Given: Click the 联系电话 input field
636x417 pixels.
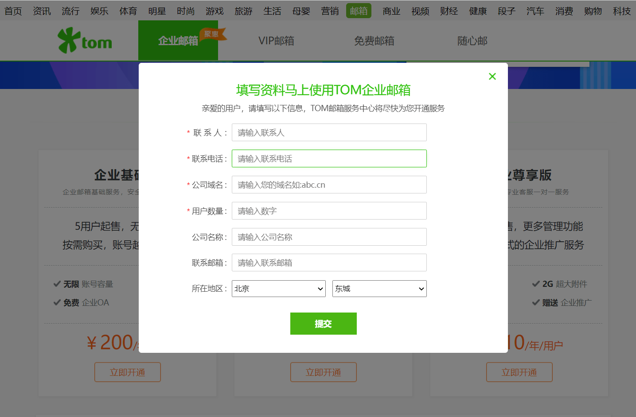Looking at the screenshot, I should 329,158.
